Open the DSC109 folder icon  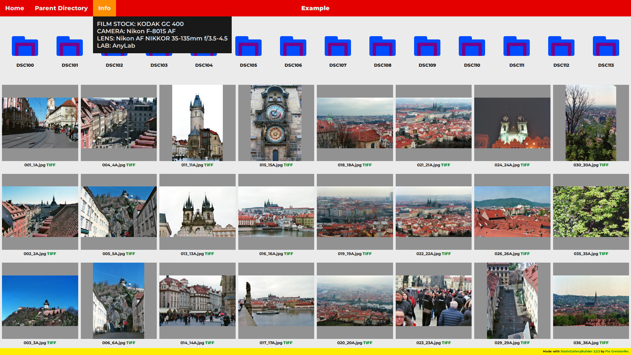[x=427, y=46]
